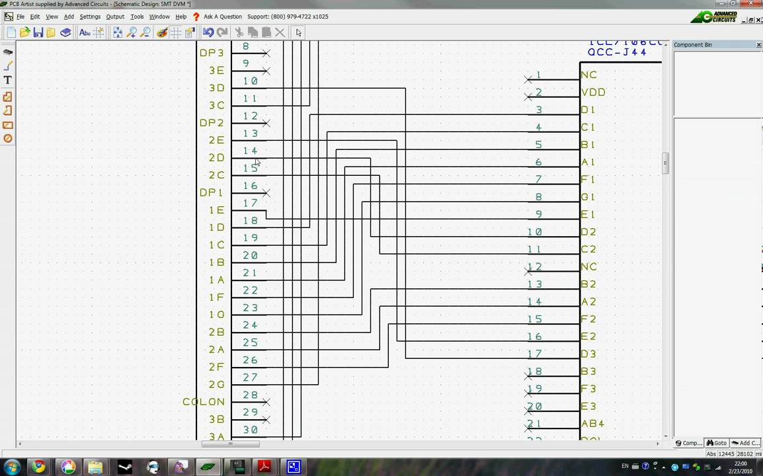
Task: Click the DP2 pin label
Action: (212, 123)
